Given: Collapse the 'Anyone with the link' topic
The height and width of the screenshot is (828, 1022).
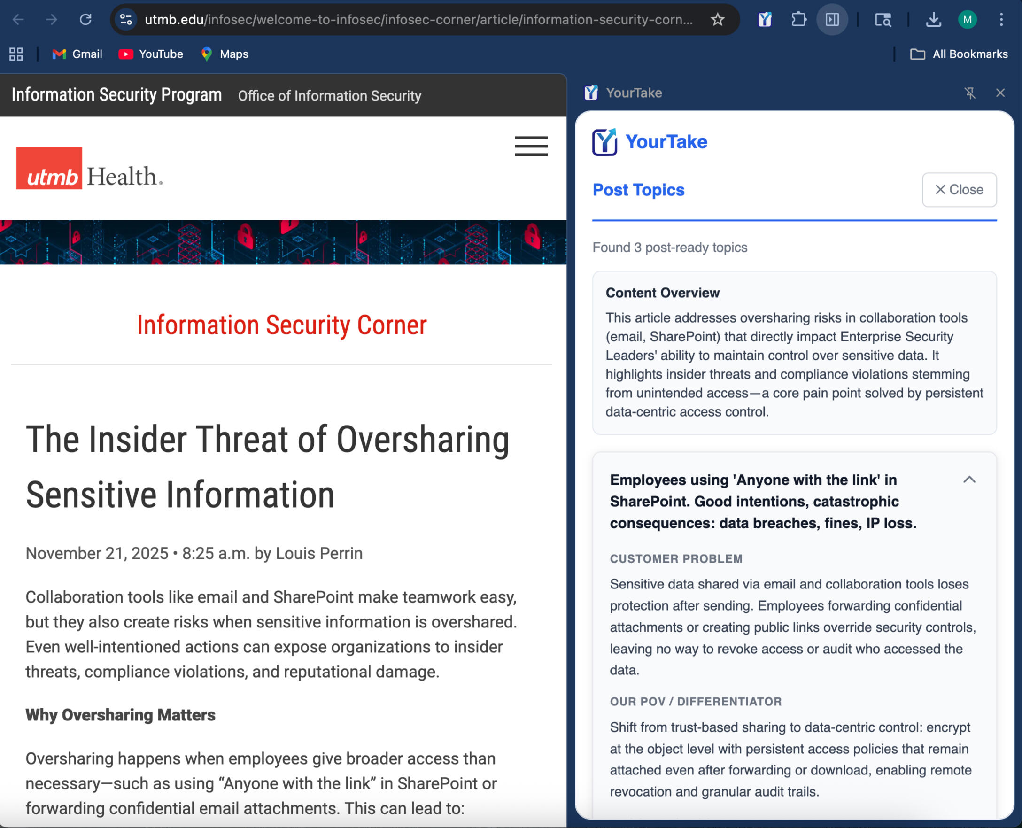Looking at the screenshot, I should click(x=969, y=480).
